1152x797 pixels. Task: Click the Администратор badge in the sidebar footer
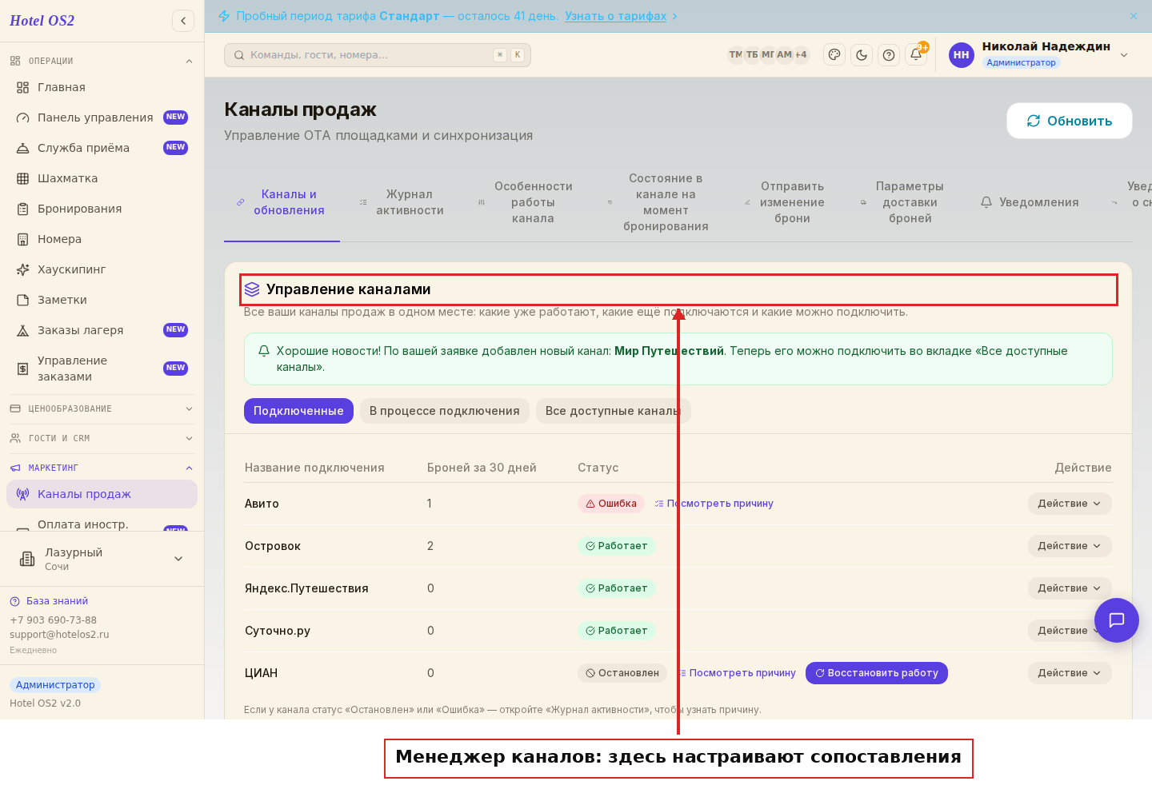coord(55,685)
